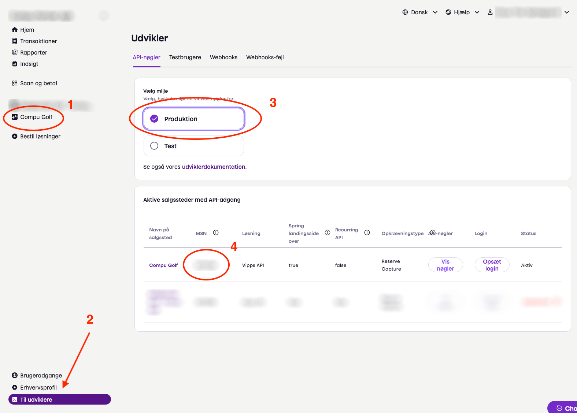Click the Recurring API info icon

(367, 232)
